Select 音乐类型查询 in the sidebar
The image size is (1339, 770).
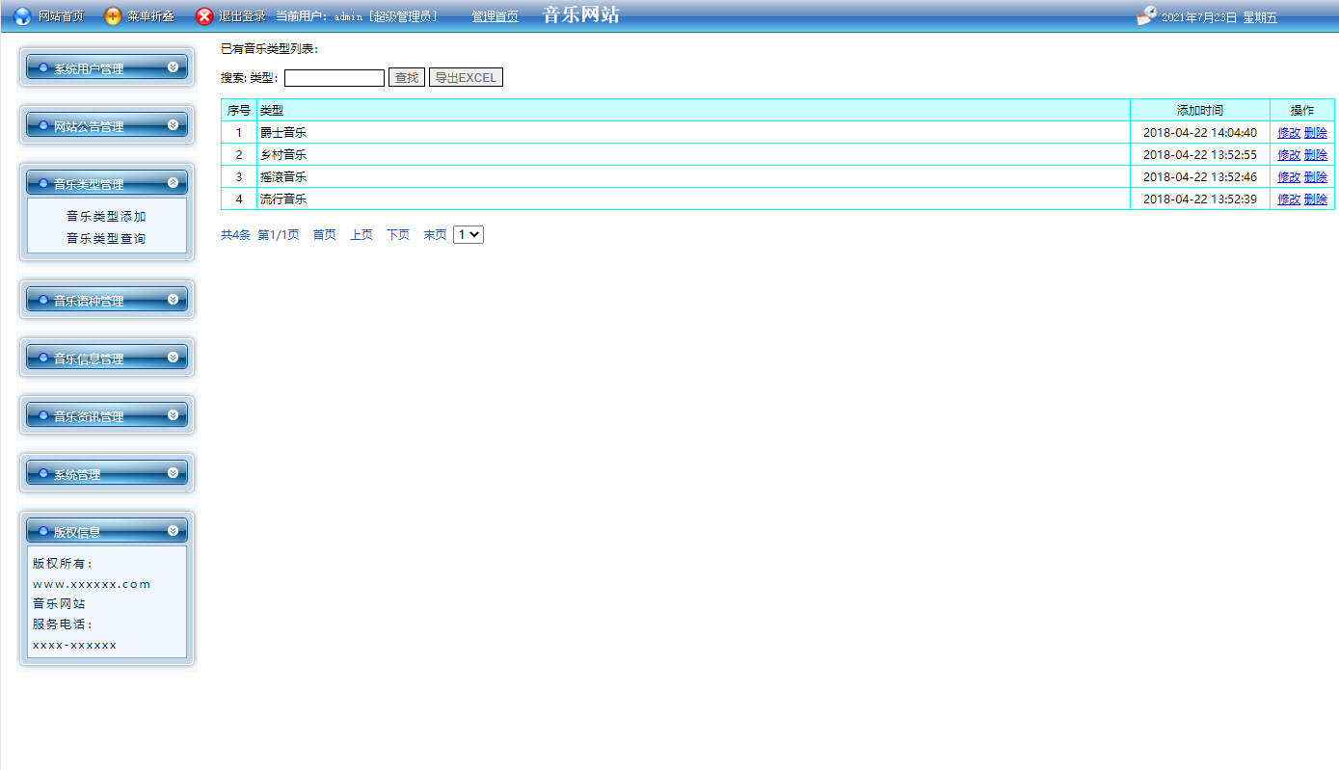pyautogui.click(x=106, y=238)
